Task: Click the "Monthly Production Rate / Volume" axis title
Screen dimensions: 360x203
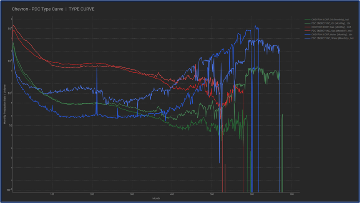Action: 5,104
